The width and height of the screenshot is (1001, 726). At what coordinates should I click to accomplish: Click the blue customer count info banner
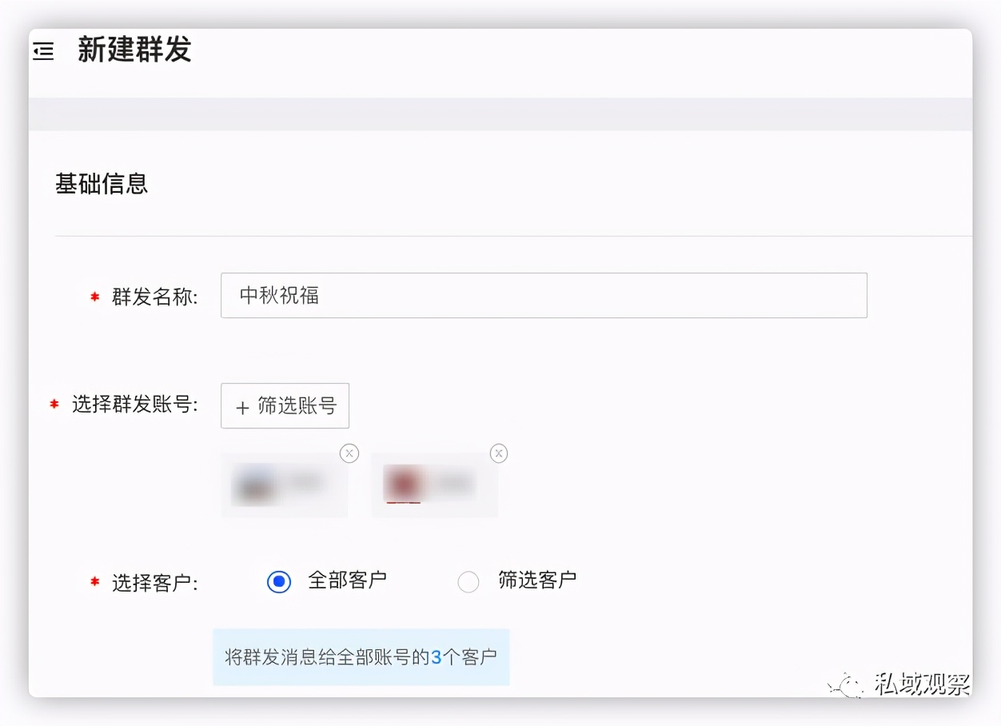click(361, 656)
